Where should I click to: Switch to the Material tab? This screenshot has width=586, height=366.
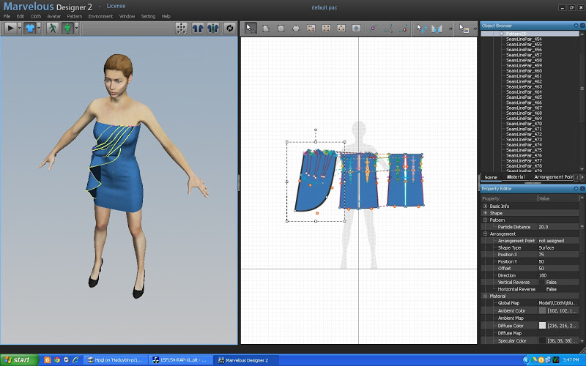tap(516, 177)
